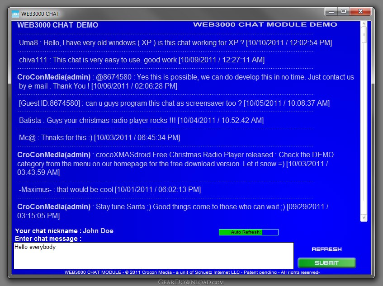This screenshot has height=286, width=383.
Task: Click the WEB3000 app icon in title bar
Action: 15,14
